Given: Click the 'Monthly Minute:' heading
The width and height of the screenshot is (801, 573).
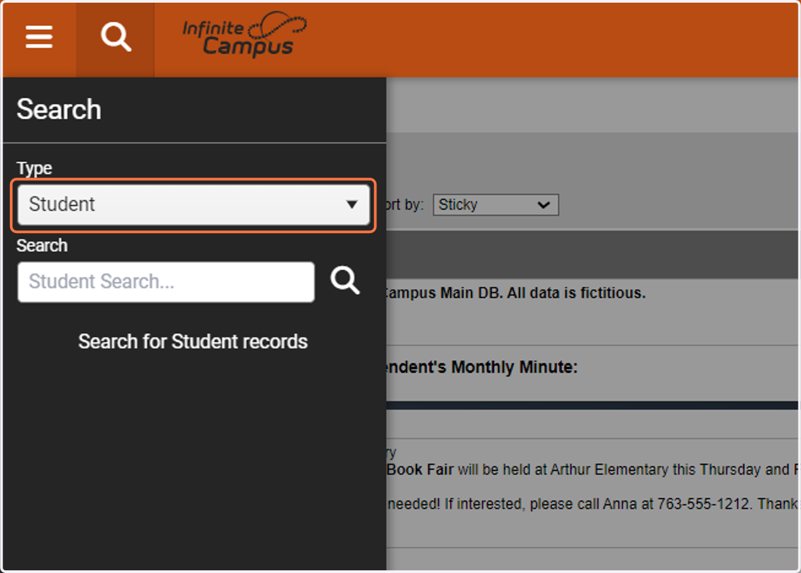Looking at the screenshot, I should tap(515, 367).
